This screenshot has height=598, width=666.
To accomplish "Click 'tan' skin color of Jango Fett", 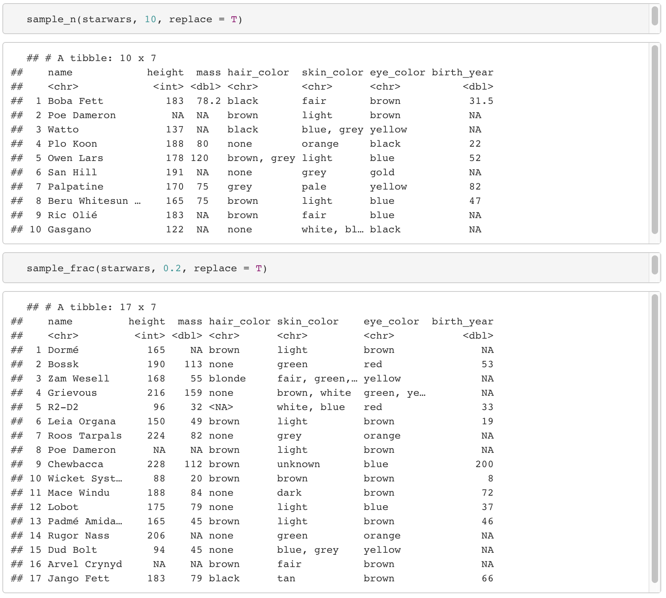I will 286,579.
